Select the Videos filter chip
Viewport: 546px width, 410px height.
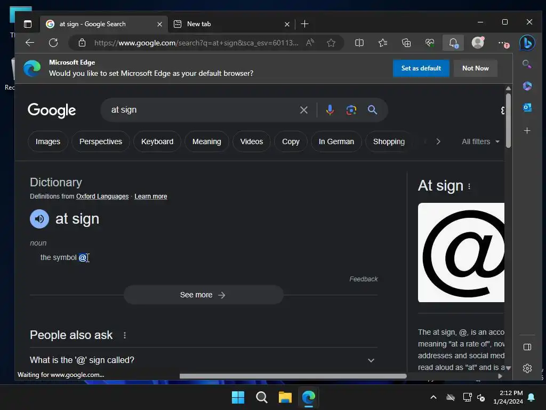click(252, 141)
